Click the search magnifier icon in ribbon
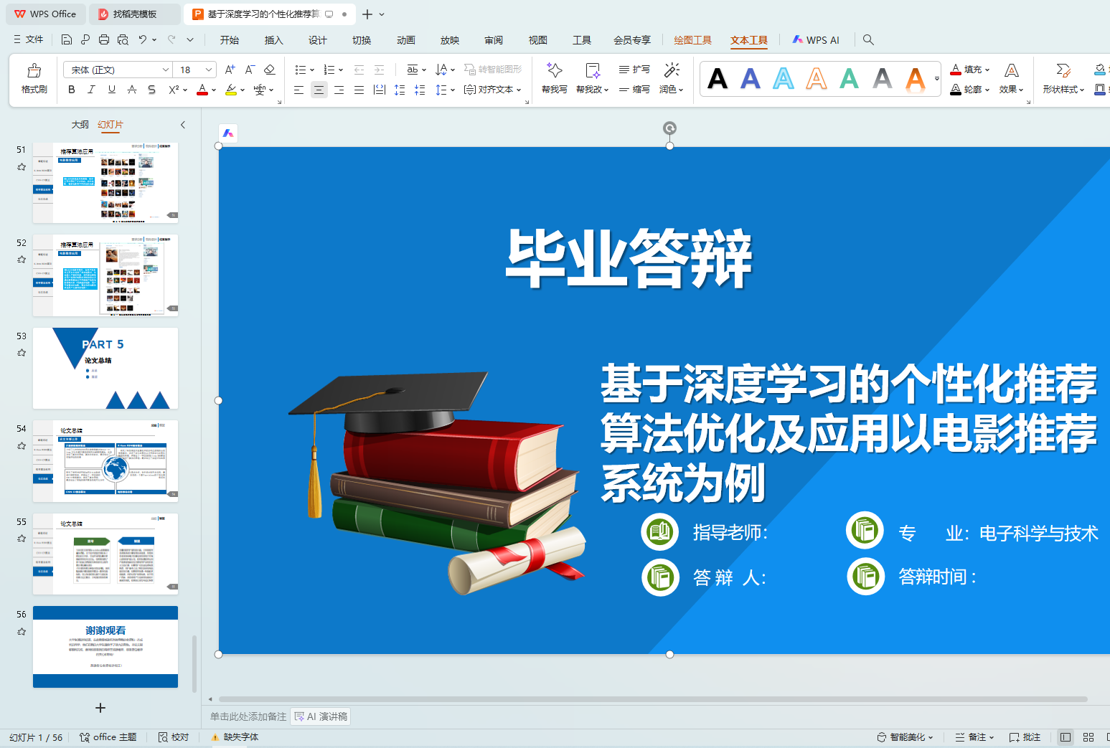Image resolution: width=1110 pixels, height=748 pixels. (x=868, y=39)
